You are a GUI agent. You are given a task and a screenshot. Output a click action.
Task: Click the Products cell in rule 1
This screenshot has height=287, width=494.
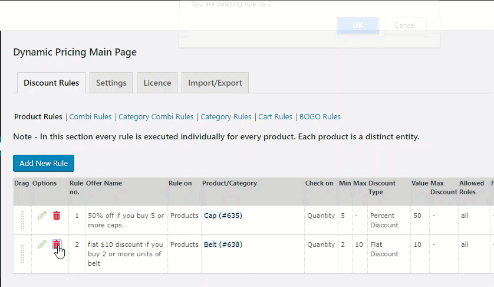pyautogui.click(x=185, y=216)
